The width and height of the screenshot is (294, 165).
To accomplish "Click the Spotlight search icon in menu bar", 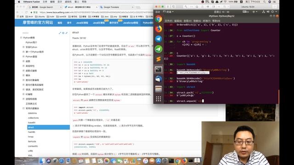I will (265, 2).
